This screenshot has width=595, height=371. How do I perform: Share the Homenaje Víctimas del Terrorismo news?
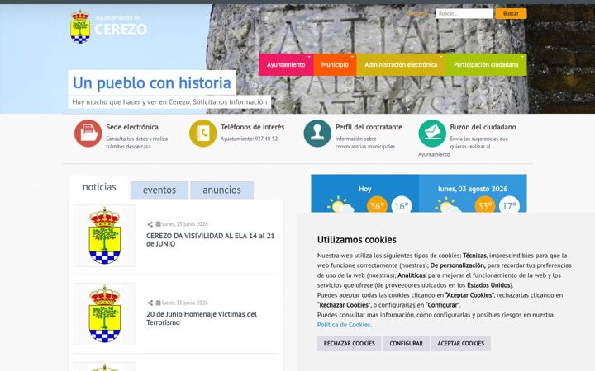coord(150,303)
